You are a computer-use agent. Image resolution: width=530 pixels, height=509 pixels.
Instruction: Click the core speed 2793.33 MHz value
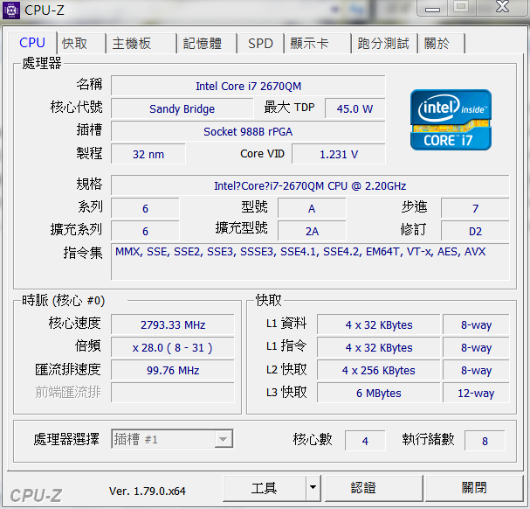[x=173, y=324]
